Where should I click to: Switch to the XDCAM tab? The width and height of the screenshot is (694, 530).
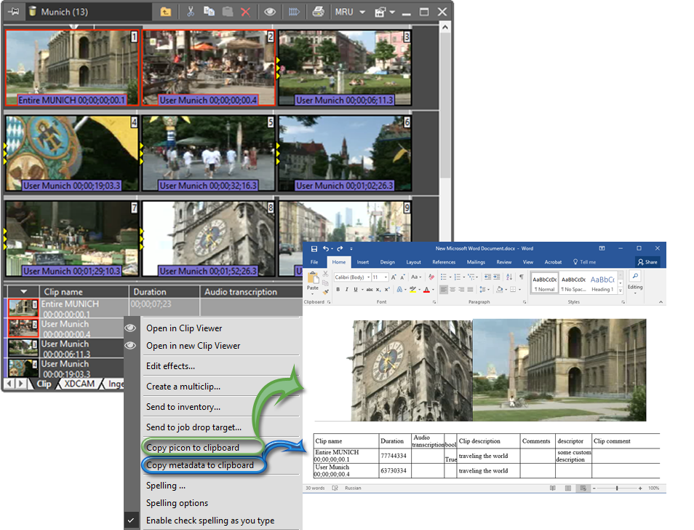79,384
